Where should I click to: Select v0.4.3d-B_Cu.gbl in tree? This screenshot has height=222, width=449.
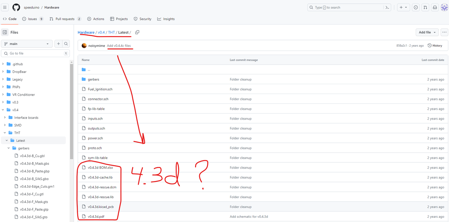tap(32, 156)
